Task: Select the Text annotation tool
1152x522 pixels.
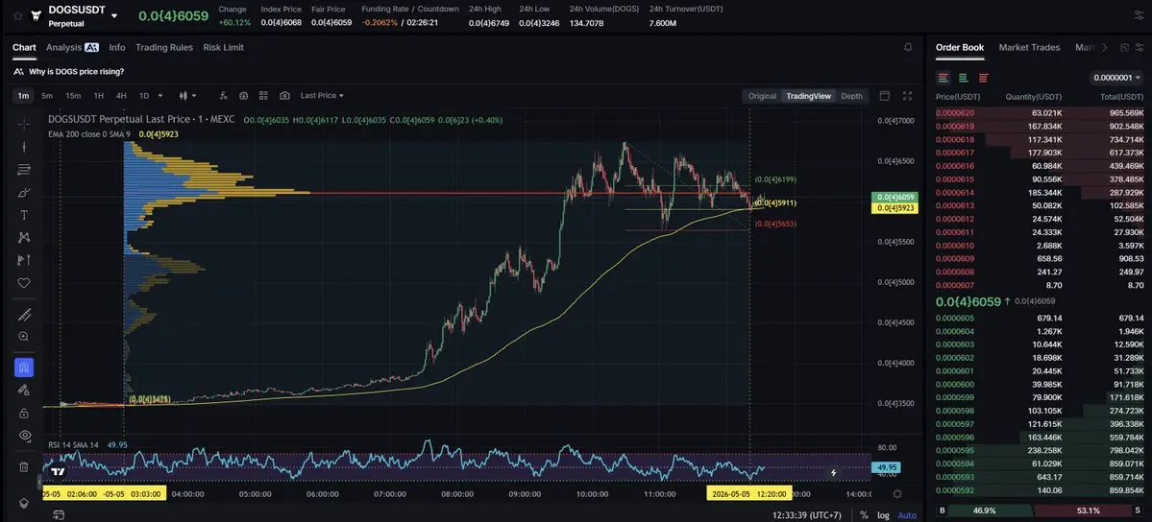Action: coord(24,215)
